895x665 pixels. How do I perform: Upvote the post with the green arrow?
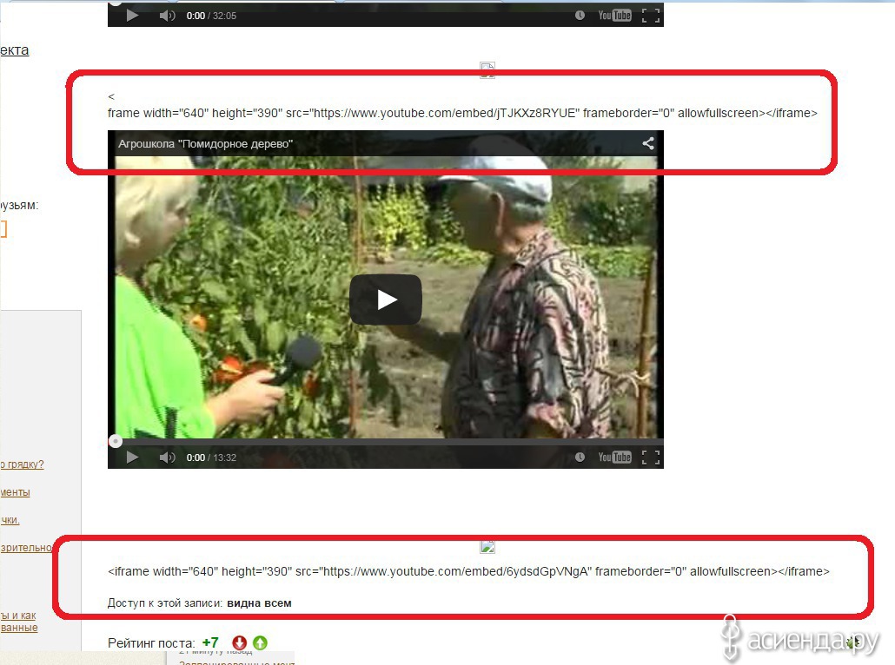[261, 642]
